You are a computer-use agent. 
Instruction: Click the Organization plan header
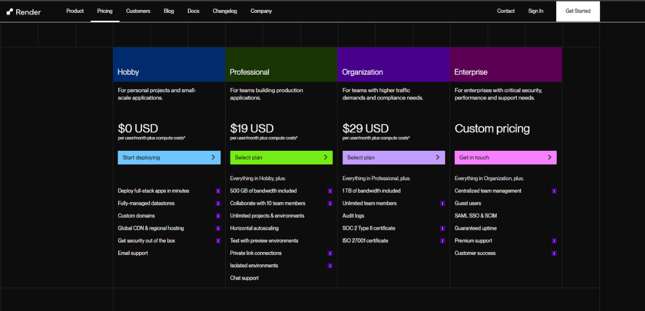tap(393, 64)
